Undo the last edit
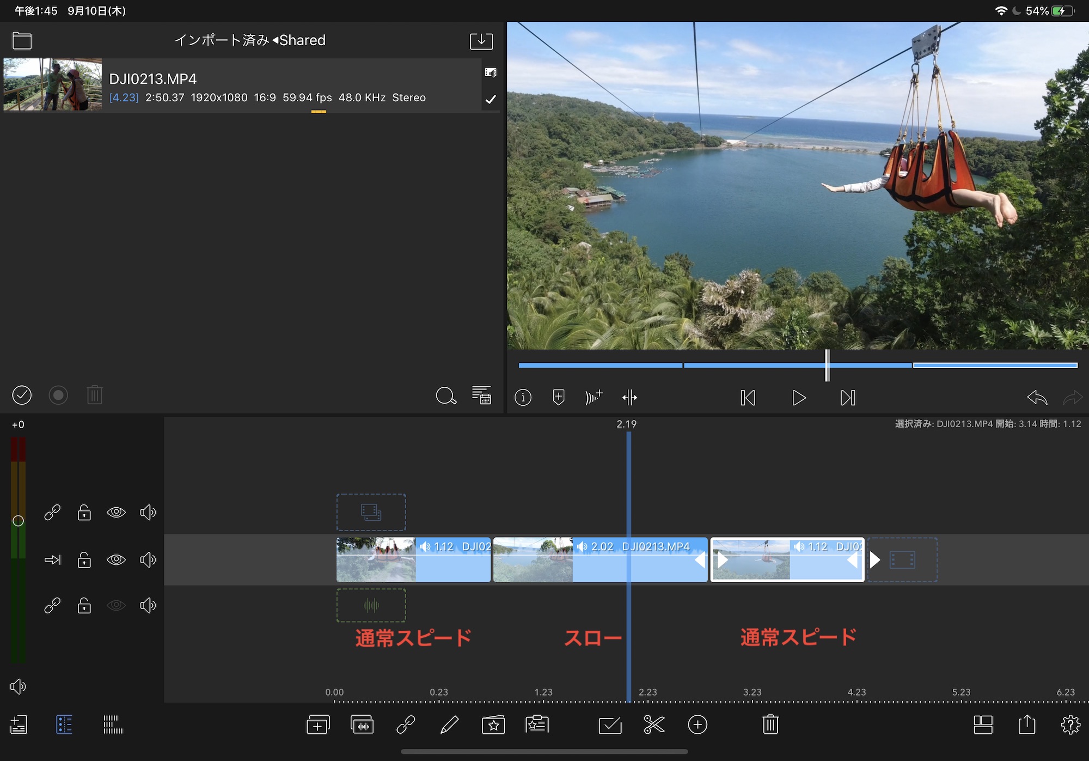The height and width of the screenshot is (761, 1089). tap(1037, 398)
